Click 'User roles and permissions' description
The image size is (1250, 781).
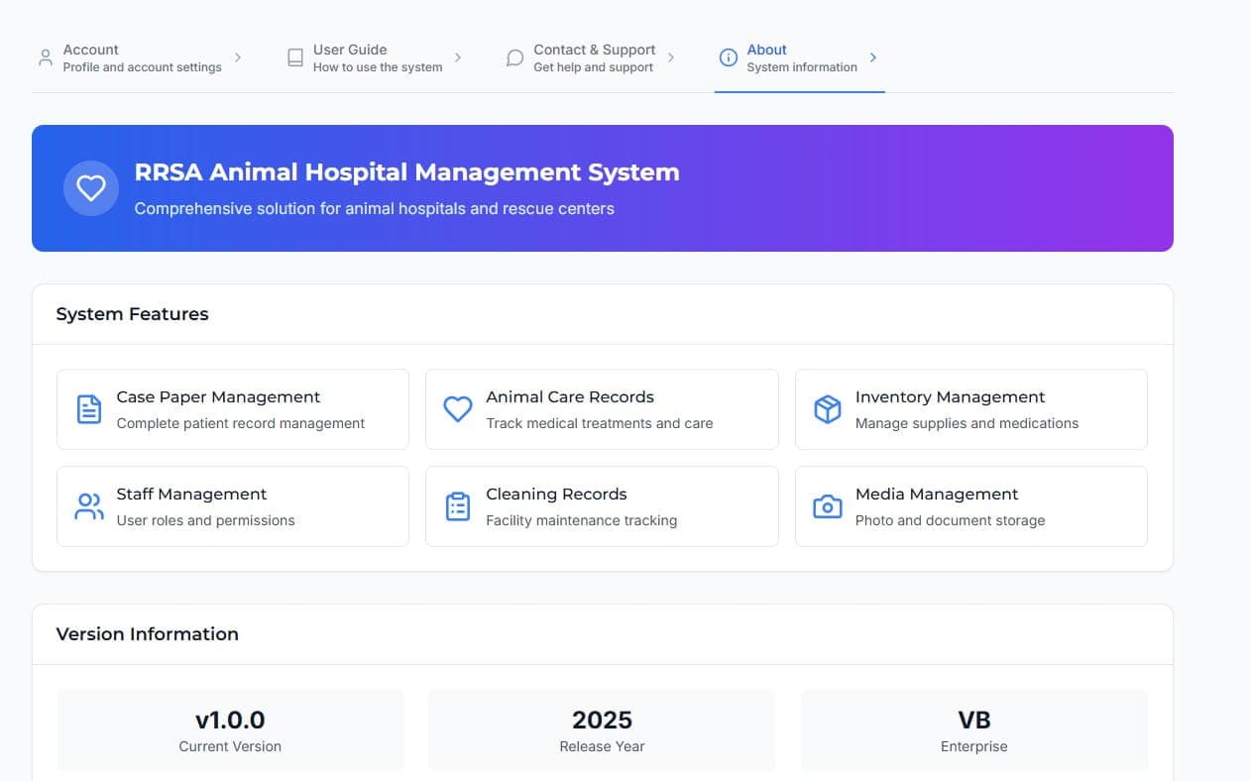pos(205,520)
